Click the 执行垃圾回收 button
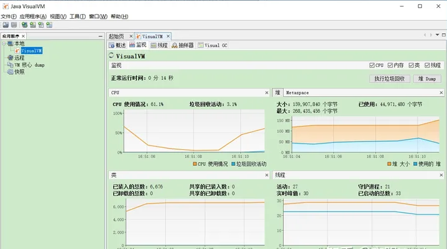 pyautogui.click(x=389, y=79)
